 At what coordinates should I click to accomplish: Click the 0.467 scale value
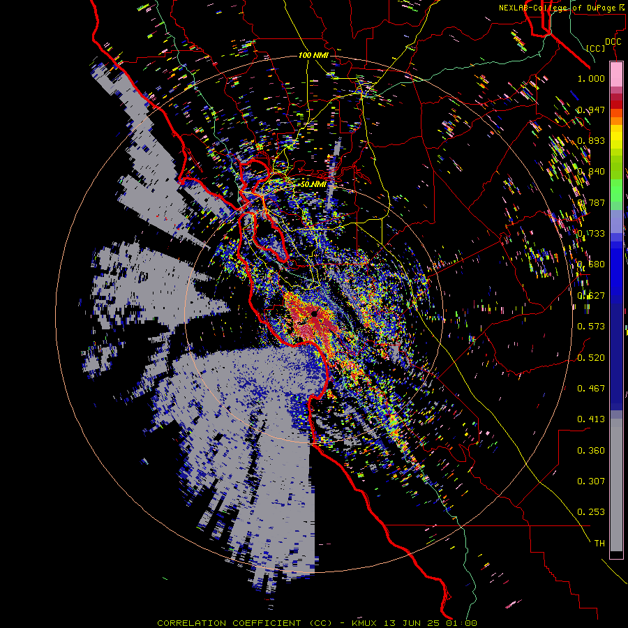click(591, 388)
